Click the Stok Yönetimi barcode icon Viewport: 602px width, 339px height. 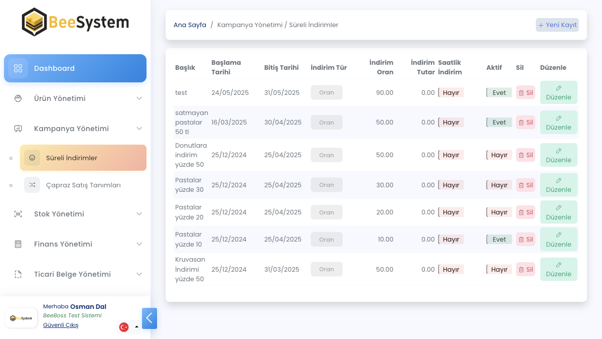18,214
